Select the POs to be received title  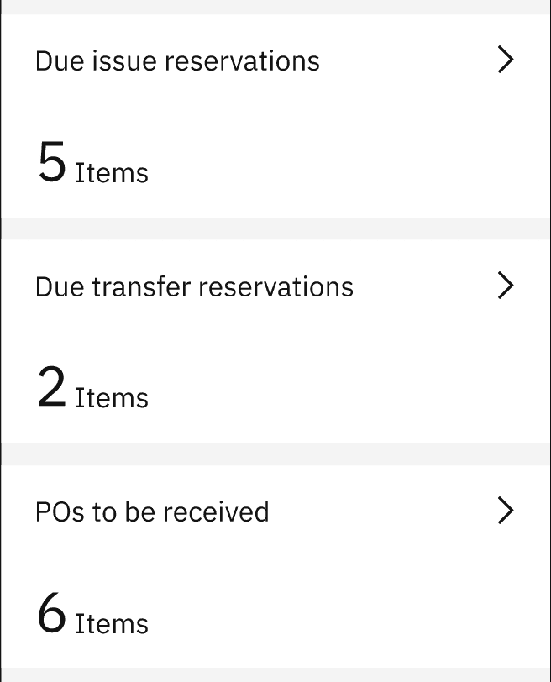click(152, 511)
